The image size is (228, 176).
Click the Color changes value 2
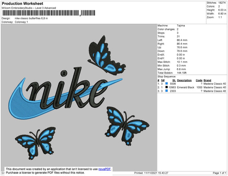tap(177, 29)
